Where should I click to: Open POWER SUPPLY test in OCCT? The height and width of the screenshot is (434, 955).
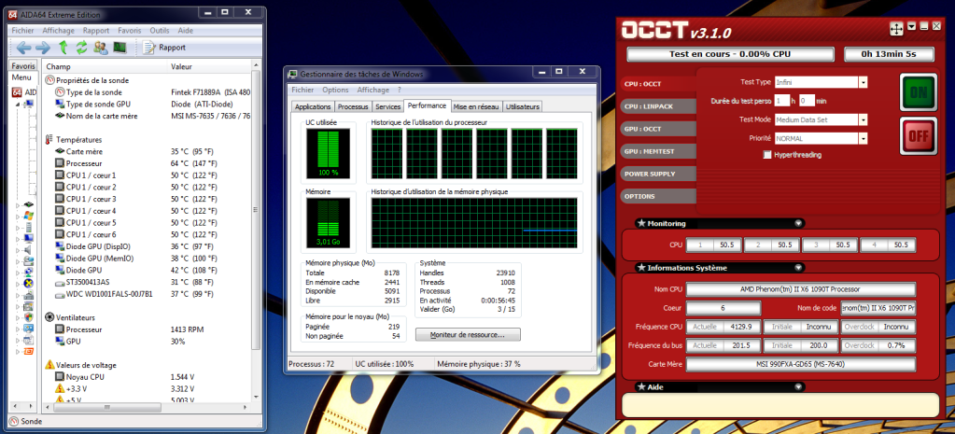point(658,175)
